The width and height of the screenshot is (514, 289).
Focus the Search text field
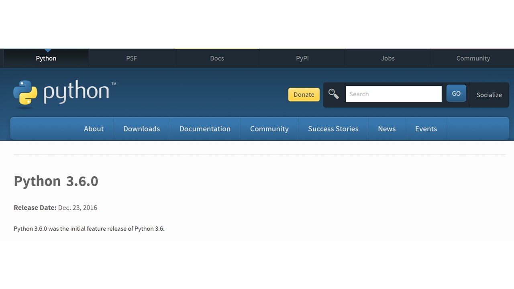tap(393, 94)
